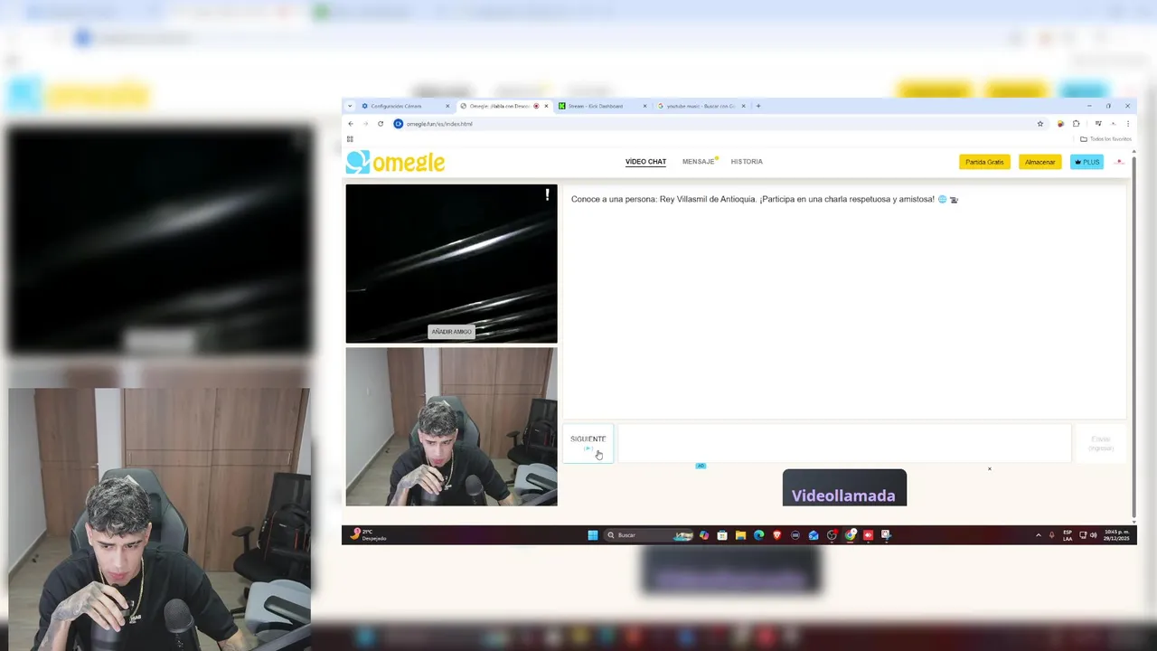Viewport: 1157px width, 651px height.
Task: Reload the Omegle page
Action: 381,124
